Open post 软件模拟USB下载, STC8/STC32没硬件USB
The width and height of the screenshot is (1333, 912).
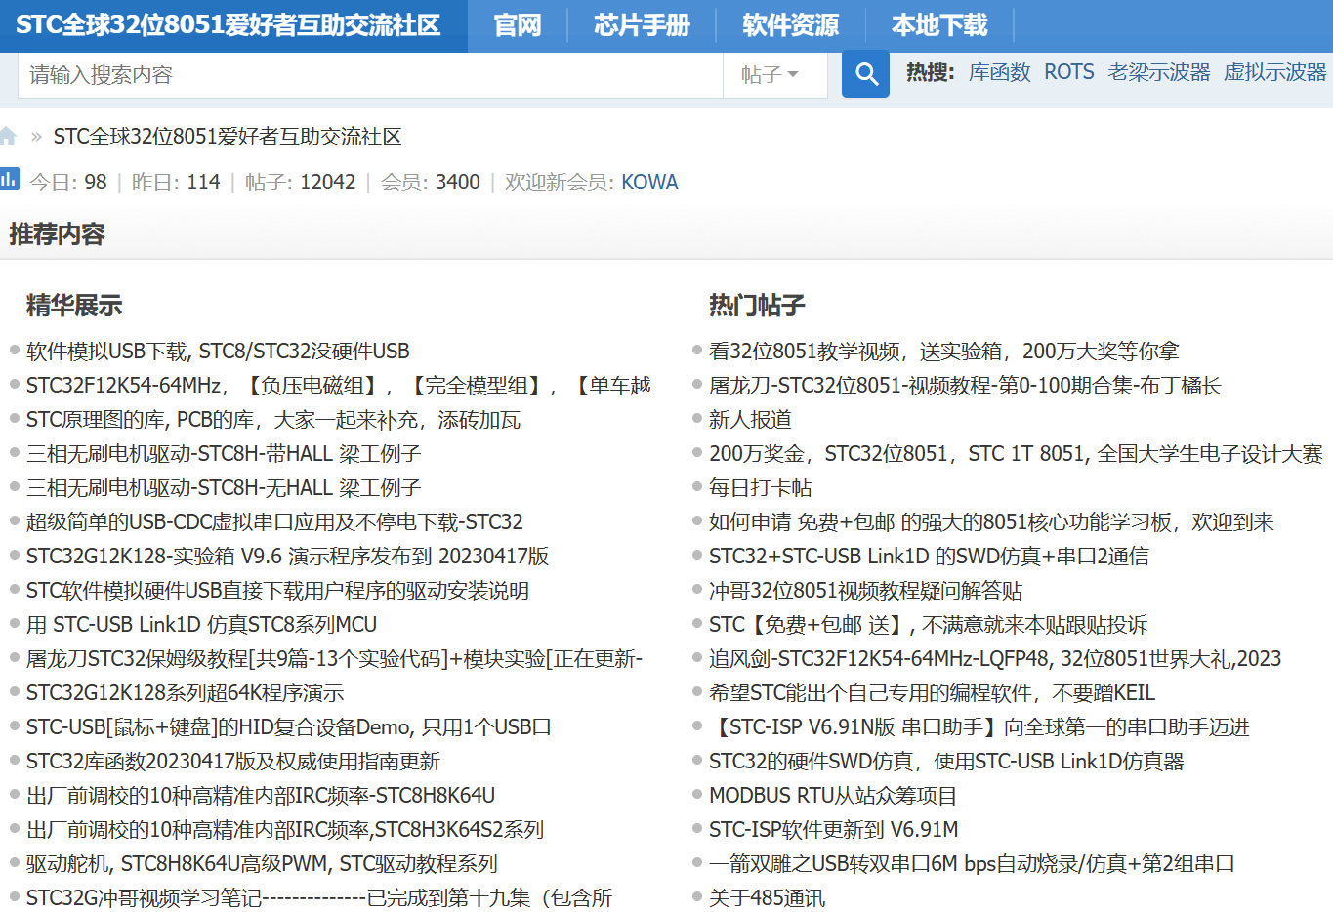(218, 351)
